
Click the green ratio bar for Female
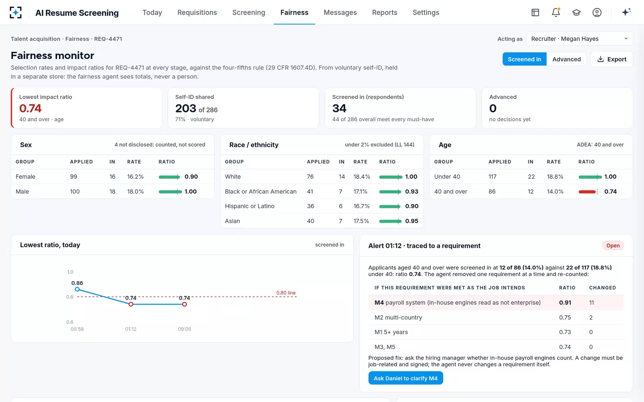(x=169, y=177)
